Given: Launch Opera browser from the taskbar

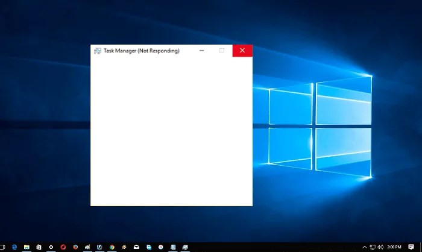Looking at the screenshot, I should [x=63, y=247].
